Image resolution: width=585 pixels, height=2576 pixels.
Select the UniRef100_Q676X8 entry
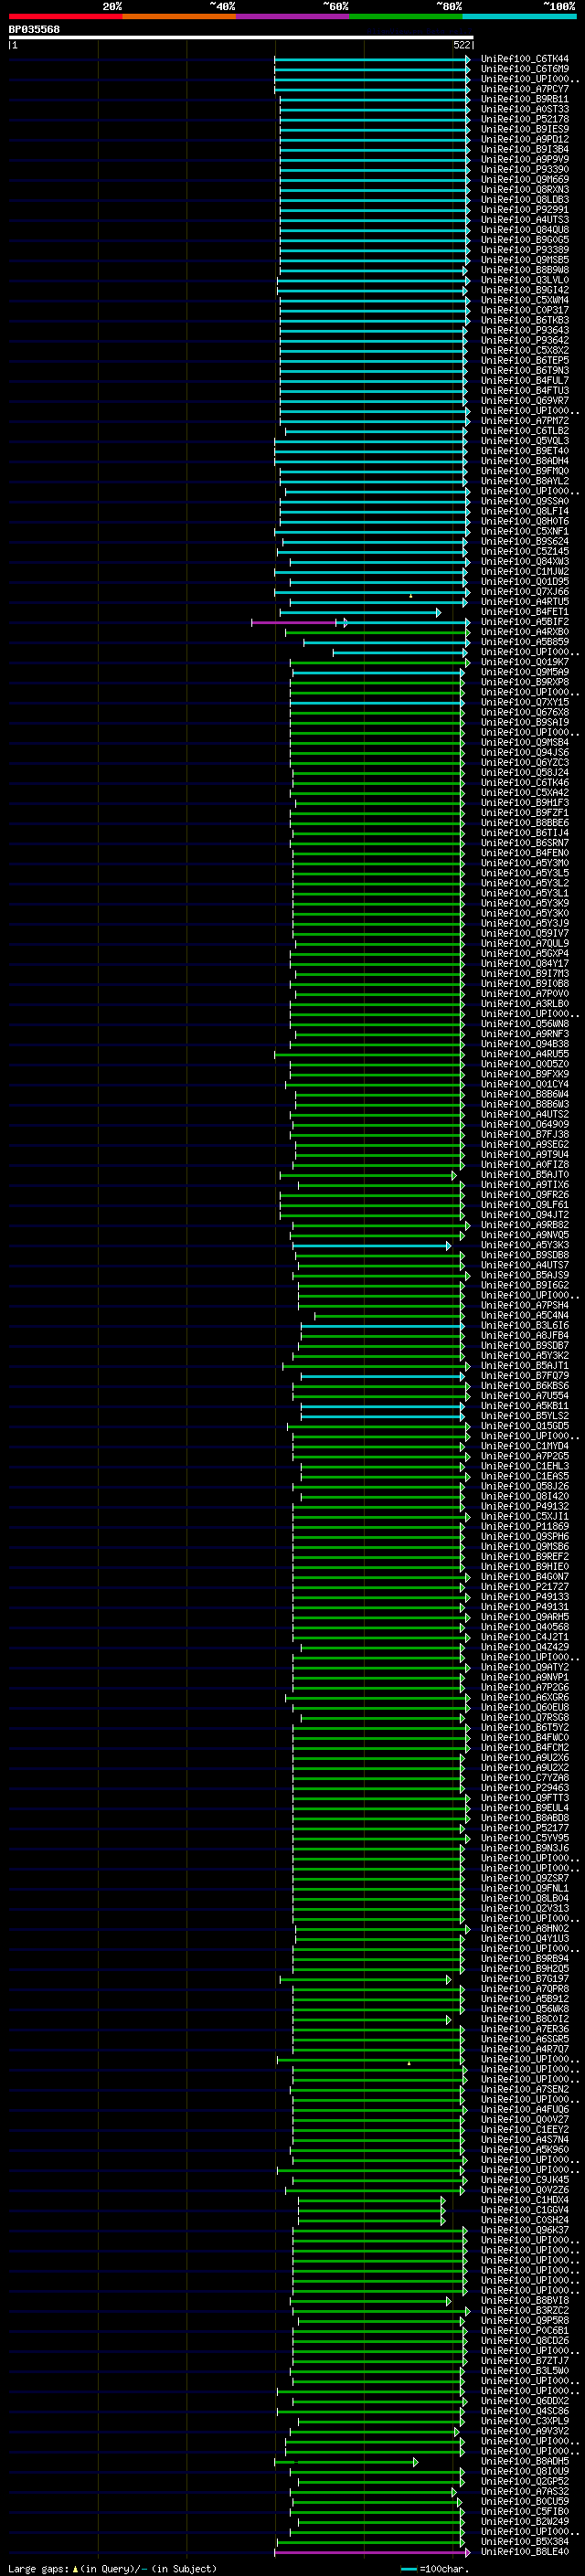[x=524, y=712]
